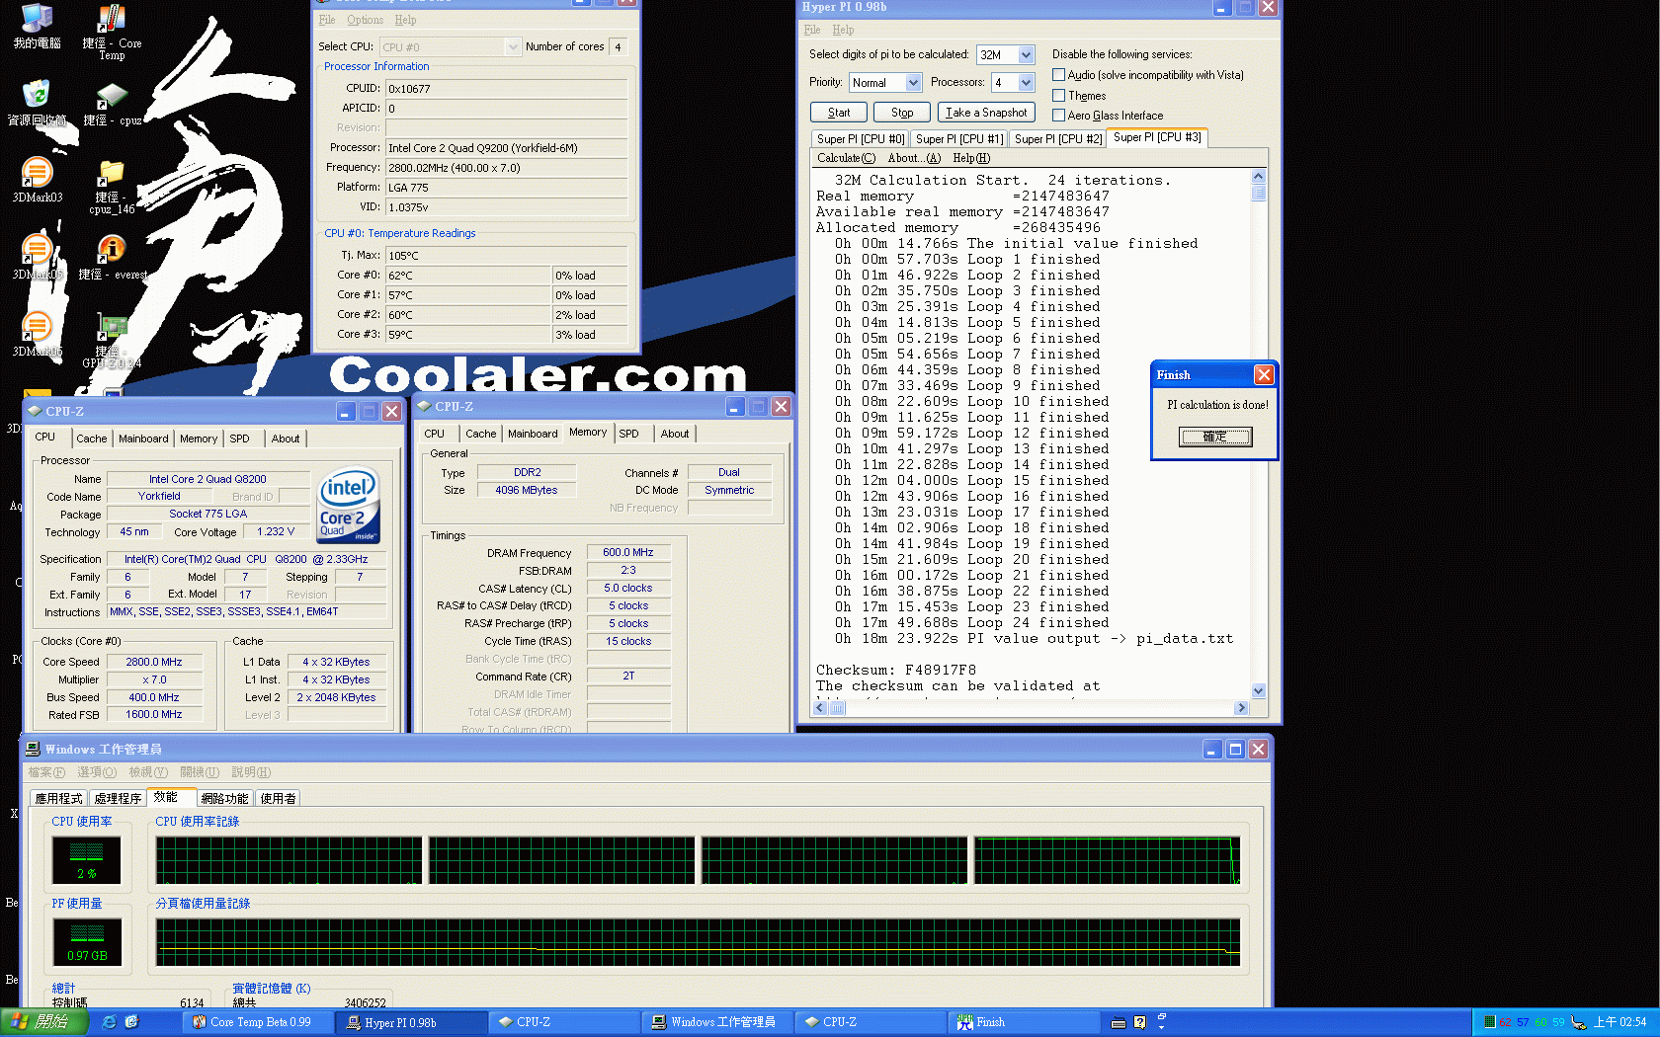Click the Stop button in Hyper PI
1660x1037 pixels.
click(x=902, y=113)
